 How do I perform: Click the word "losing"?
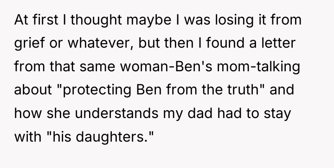[x=234, y=20]
